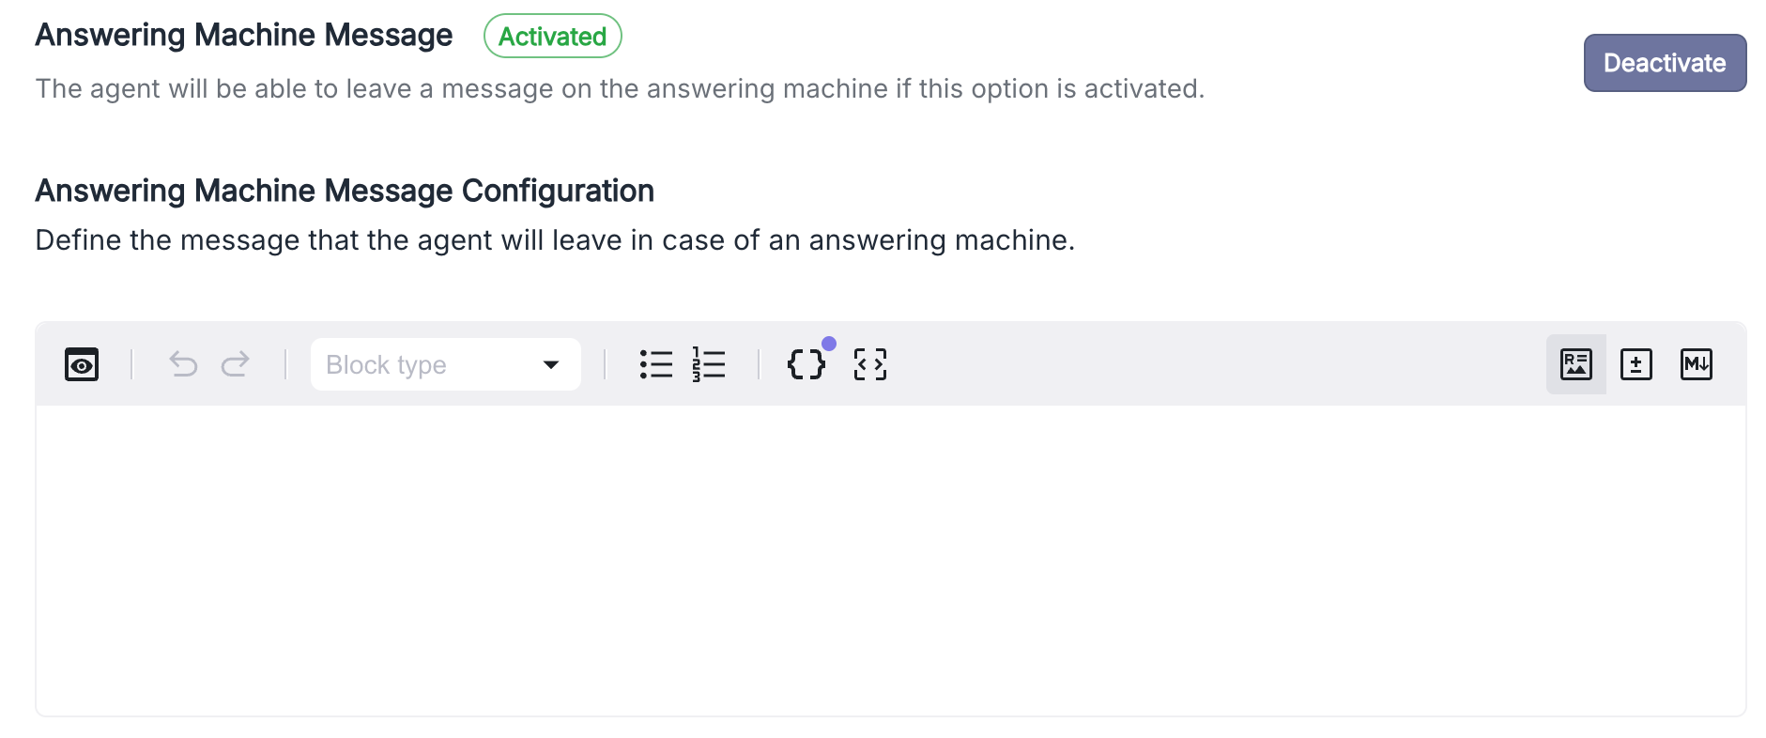Open the curly-braces variables menu
Image resolution: width=1766 pixels, height=738 pixels.
pyautogui.click(x=806, y=364)
